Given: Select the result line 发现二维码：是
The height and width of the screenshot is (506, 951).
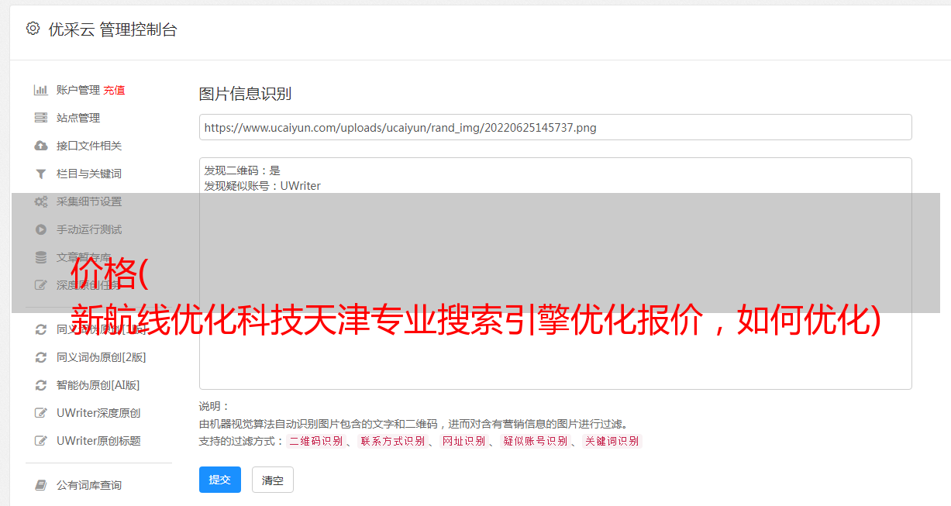Looking at the screenshot, I should pyautogui.click(x=243, y=170).
